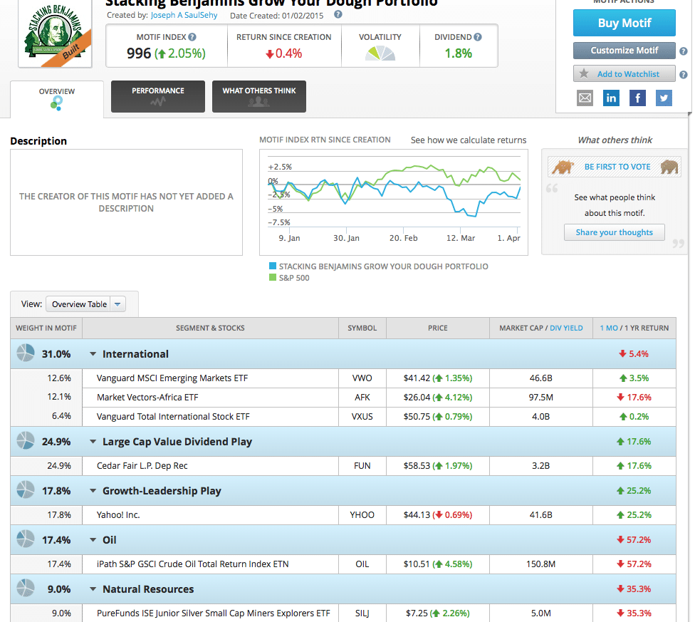The image size is (695, 622).
Task: Click Add to Watchlist button
Action: [x=624, y=73]
